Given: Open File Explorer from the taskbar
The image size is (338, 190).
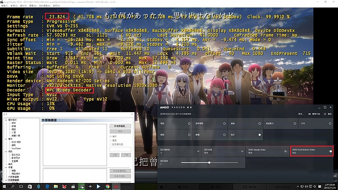Looking at the screenshot, I should [x=56, y=187].
